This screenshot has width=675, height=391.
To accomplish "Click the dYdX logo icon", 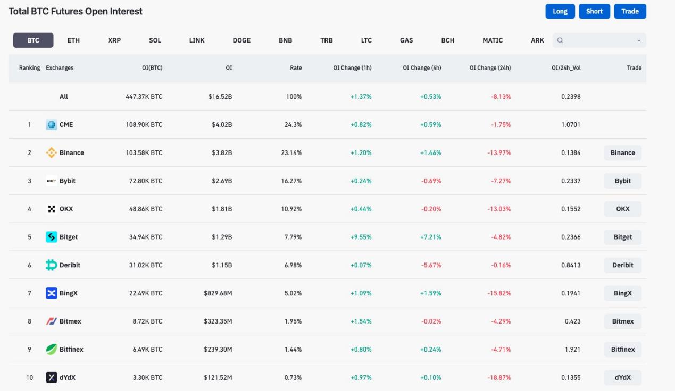I will click(51, 378).
